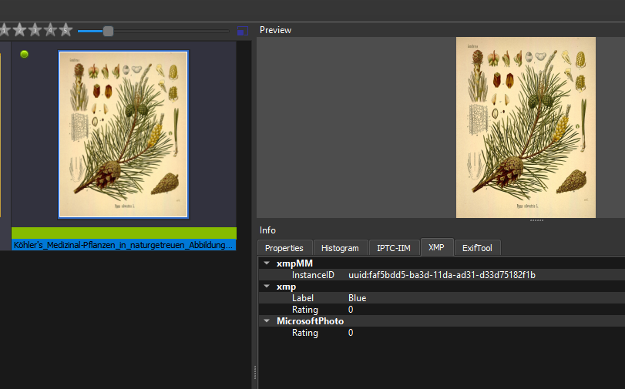The image size is (625, 389).
Task: Click the large pine image in Preview
Action: [526, 127]
